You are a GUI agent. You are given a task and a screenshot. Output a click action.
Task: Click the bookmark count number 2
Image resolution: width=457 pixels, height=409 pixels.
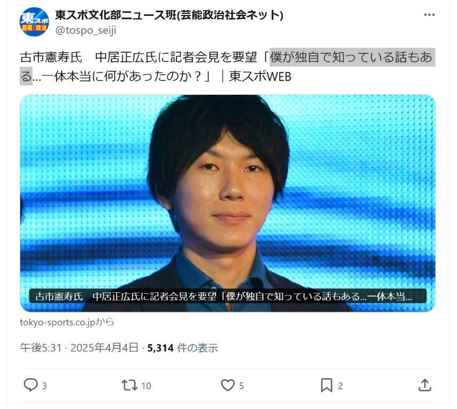(x=340, y=386)
